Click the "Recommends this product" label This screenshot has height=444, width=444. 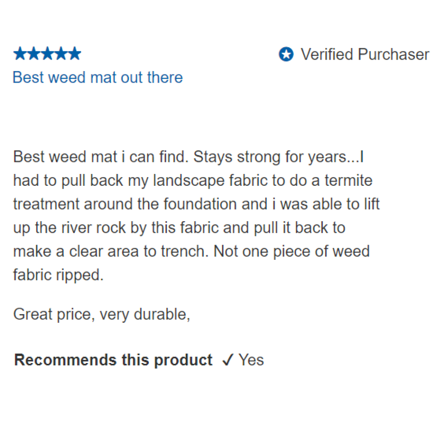click(x=113, y=360)
